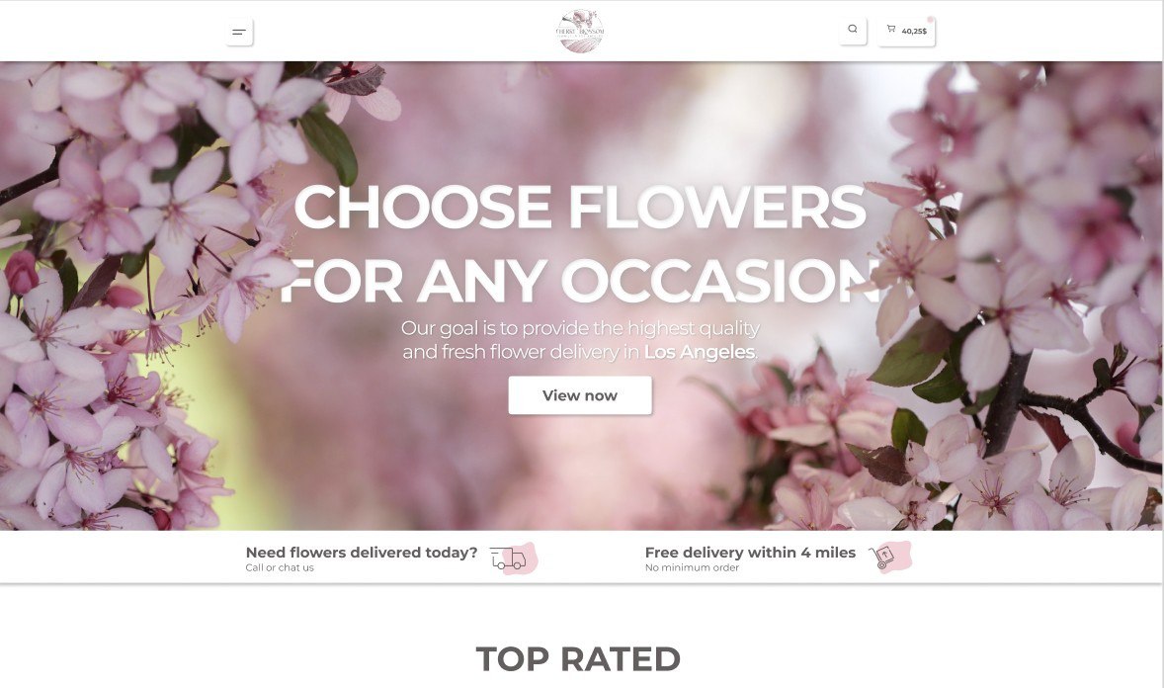Click the bold 'Los Angeles' text
Image resolution: width=1164 pixels, height=688 pixels.
(x=700, y=352)
